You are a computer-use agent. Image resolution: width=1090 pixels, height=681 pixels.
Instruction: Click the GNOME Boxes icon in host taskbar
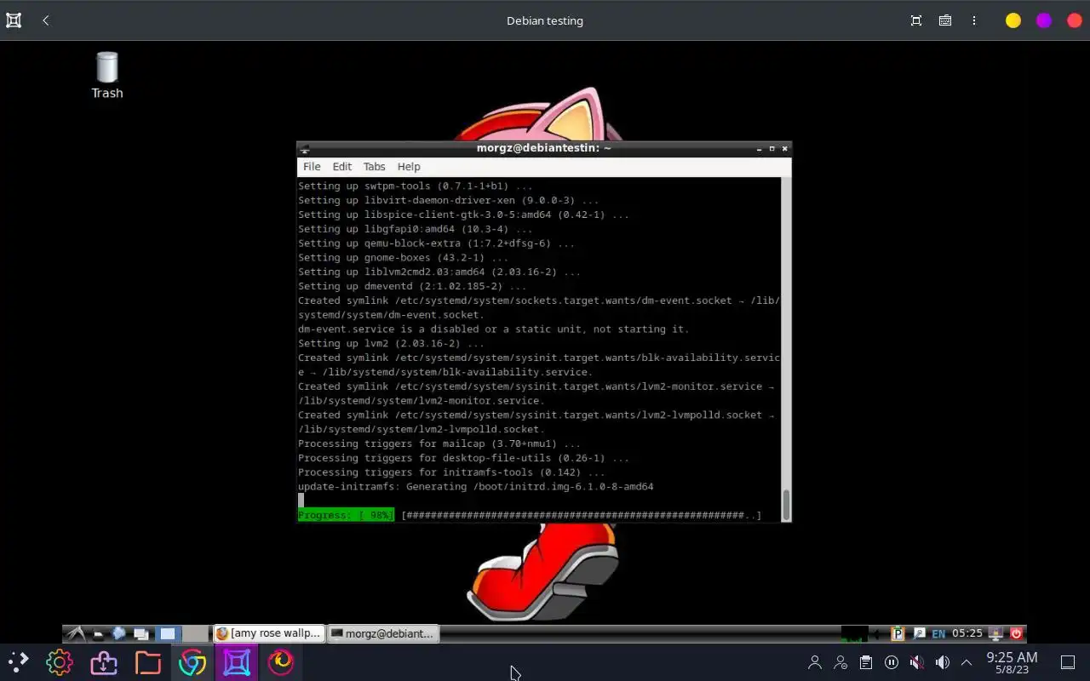[236, 661]
